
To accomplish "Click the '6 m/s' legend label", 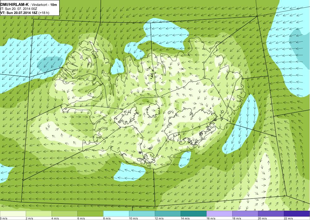I will coord(81,218).
